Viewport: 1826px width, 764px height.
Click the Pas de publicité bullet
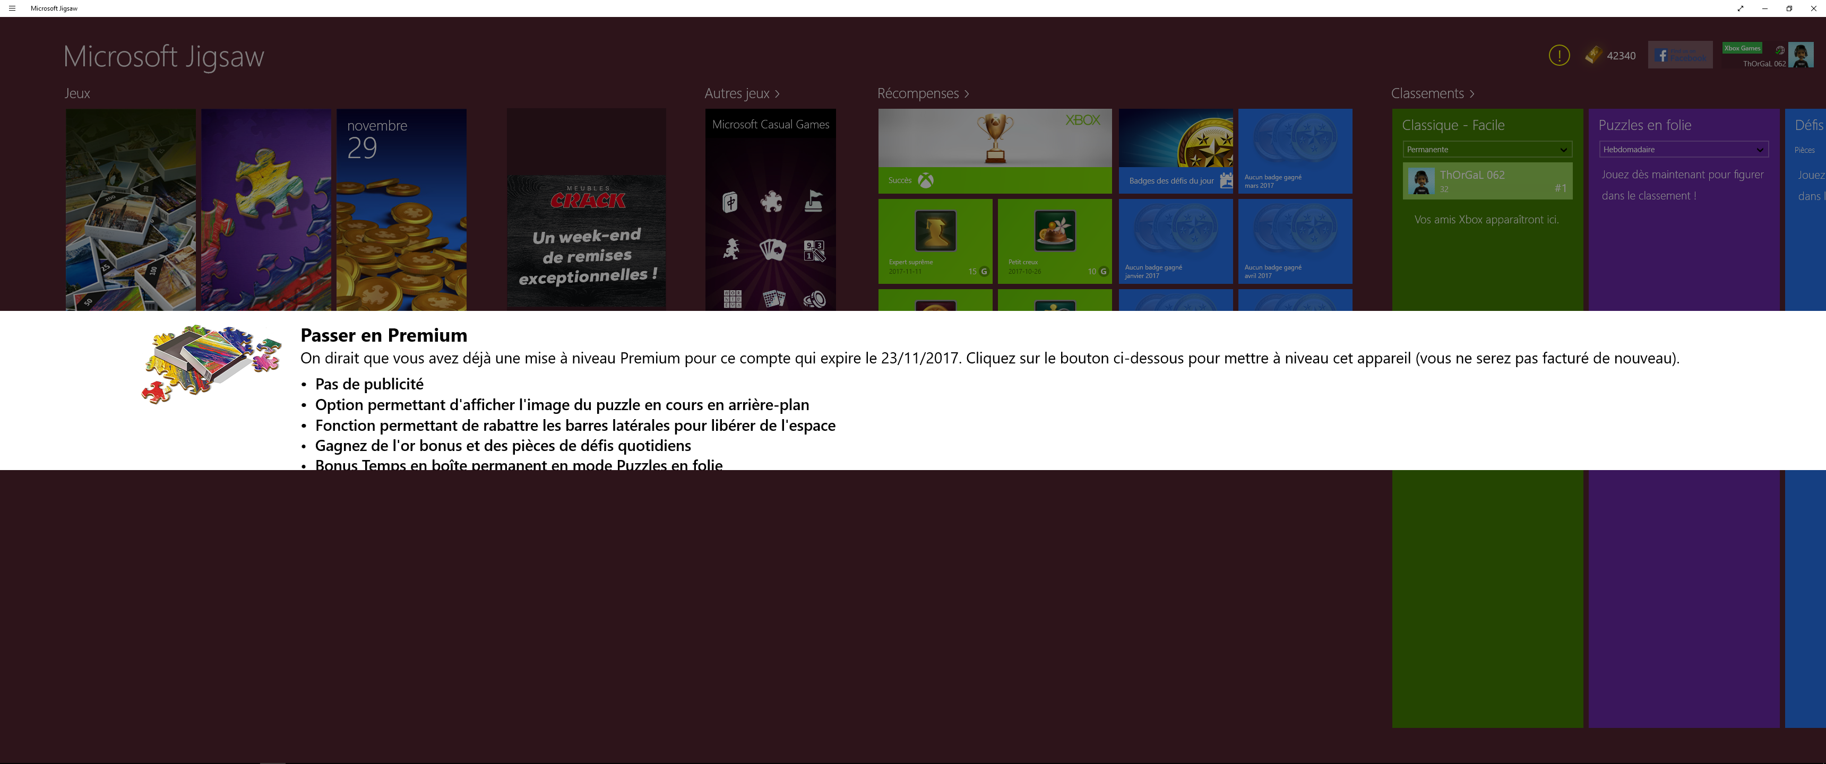(x=368, y=384)
